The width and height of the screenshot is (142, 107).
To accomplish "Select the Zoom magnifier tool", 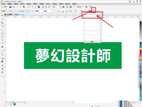I will 2,26.
